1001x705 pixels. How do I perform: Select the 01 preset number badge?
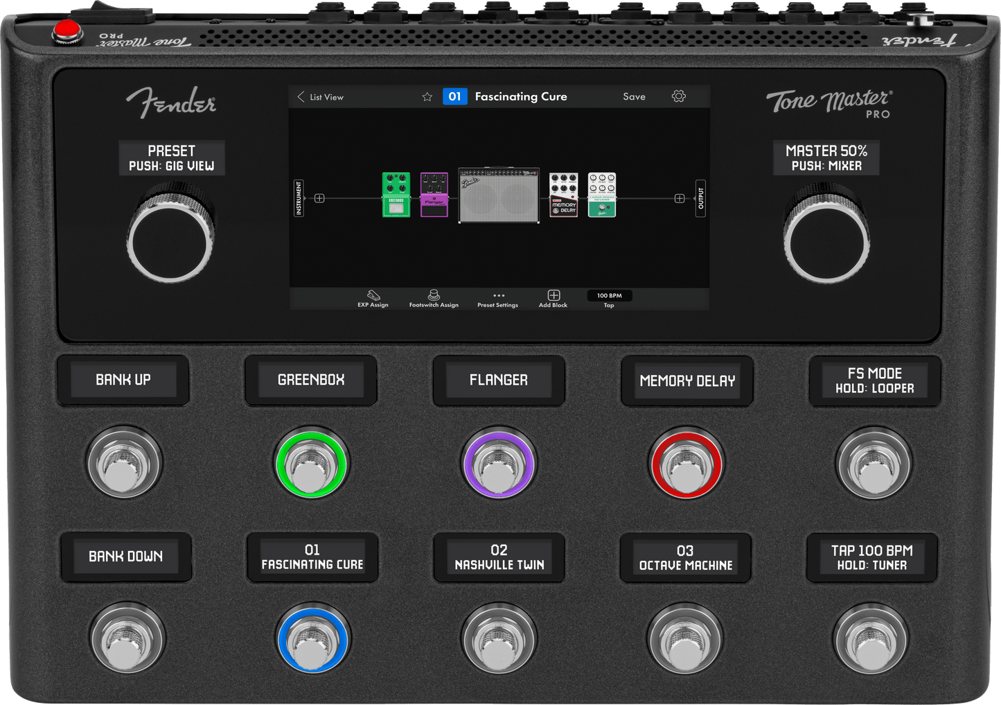(455, 96)
